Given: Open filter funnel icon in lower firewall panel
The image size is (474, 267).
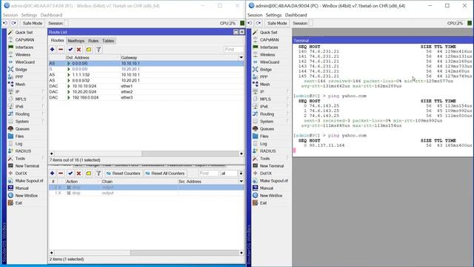Looking at the screenshot, I should click(99, 173).
